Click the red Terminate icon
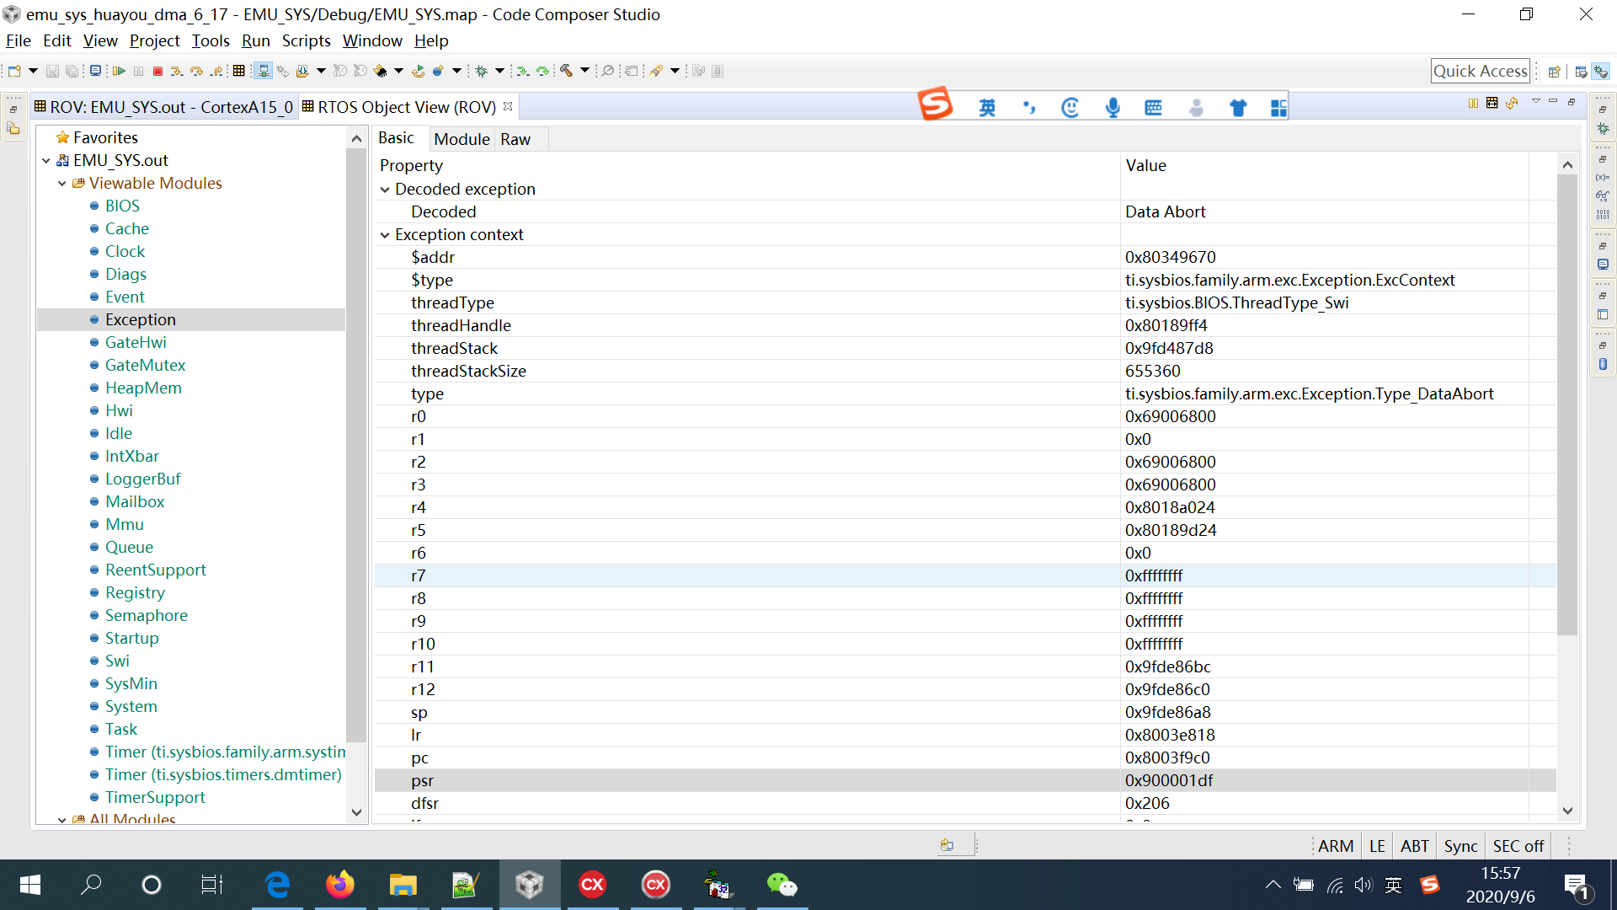This screenshot has height=910, width=1617. (x=157, y=71)
